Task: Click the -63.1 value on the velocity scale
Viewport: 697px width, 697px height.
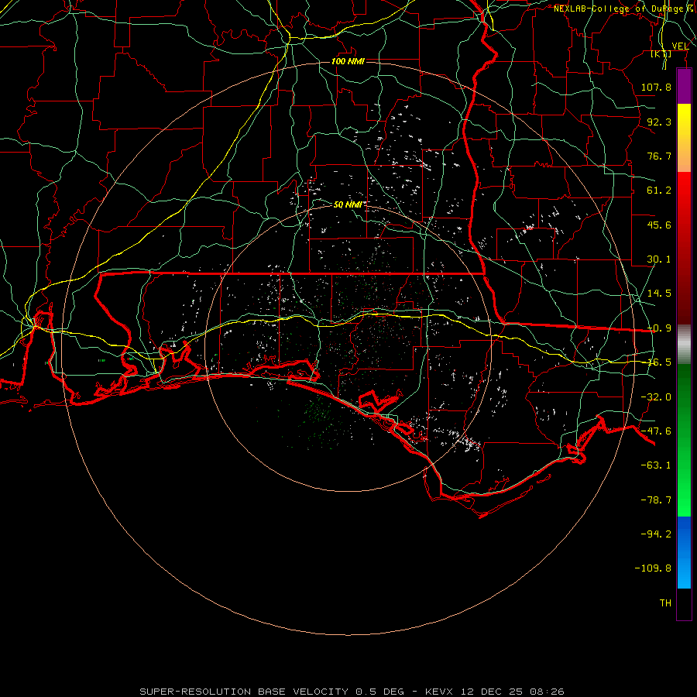Action: coord(656,465)
